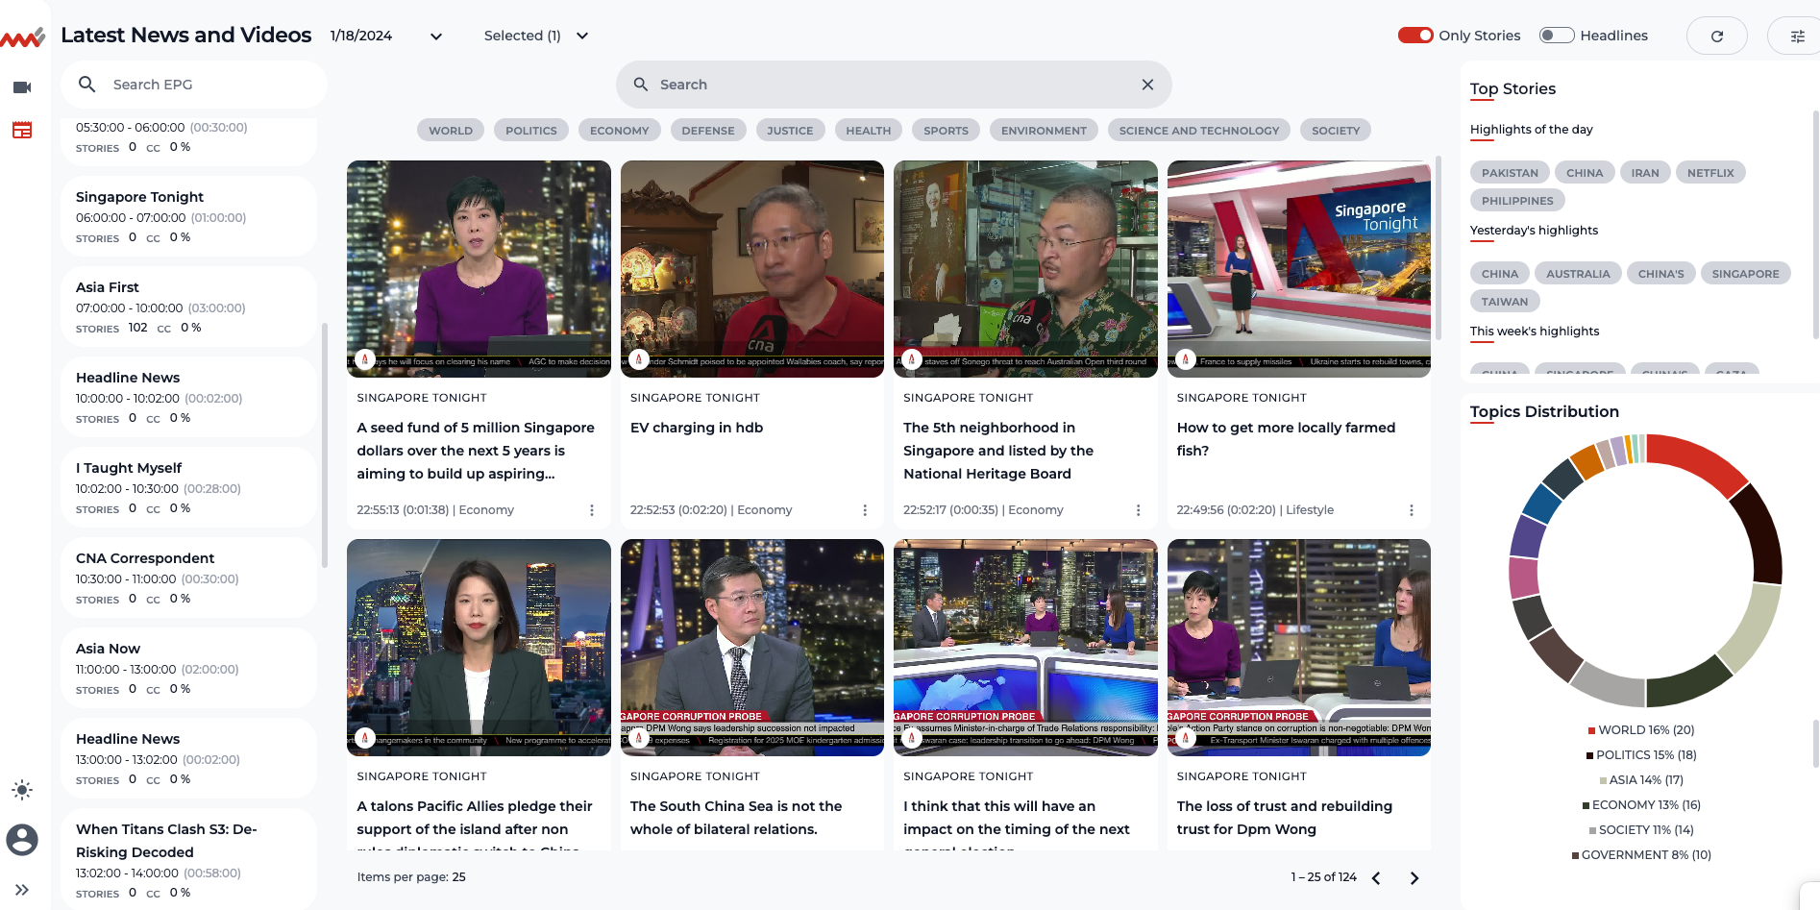The width and height of the screenshot is (1820, 910).
Task: Click the AUSTRALIA tag in yesterday's highlights
Action: pyautogui.click(x=1578, y=274)
